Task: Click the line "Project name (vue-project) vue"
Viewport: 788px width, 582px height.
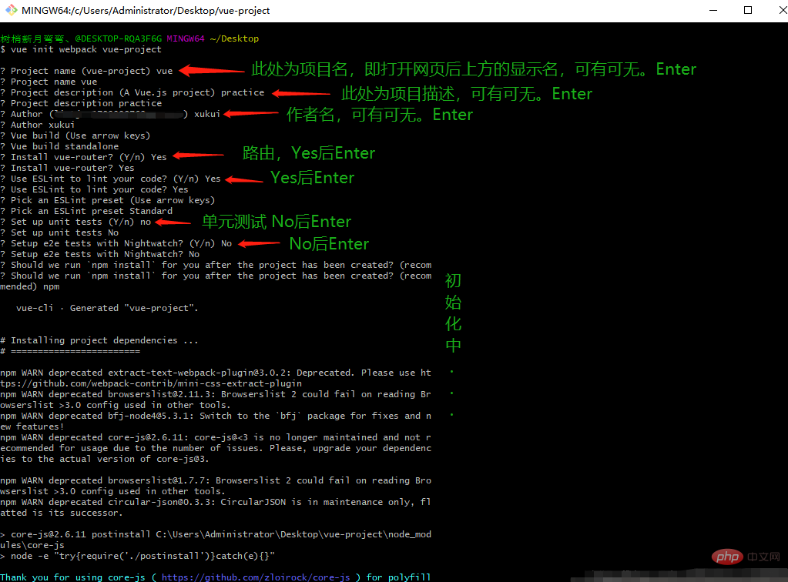Action: [x=86, y=71]
